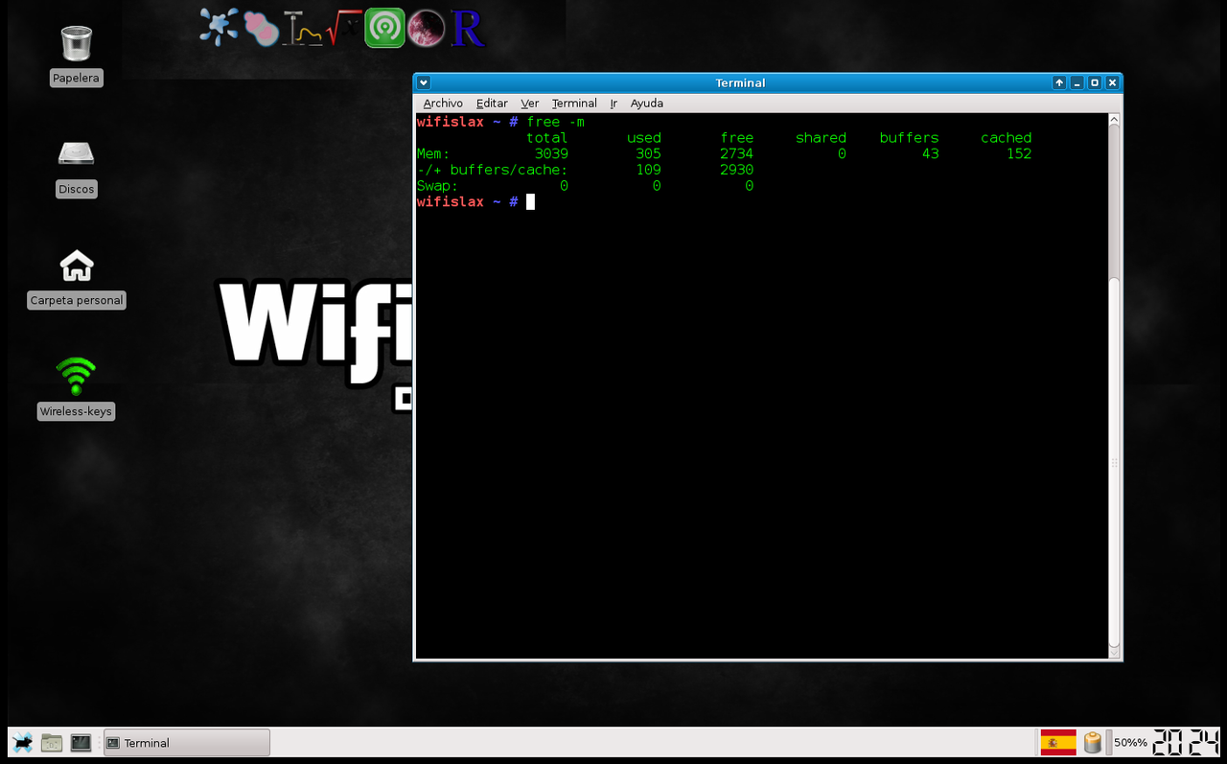
Task: Open the Papelera trash icon on the desktop
Action: (x=77, y=43)
